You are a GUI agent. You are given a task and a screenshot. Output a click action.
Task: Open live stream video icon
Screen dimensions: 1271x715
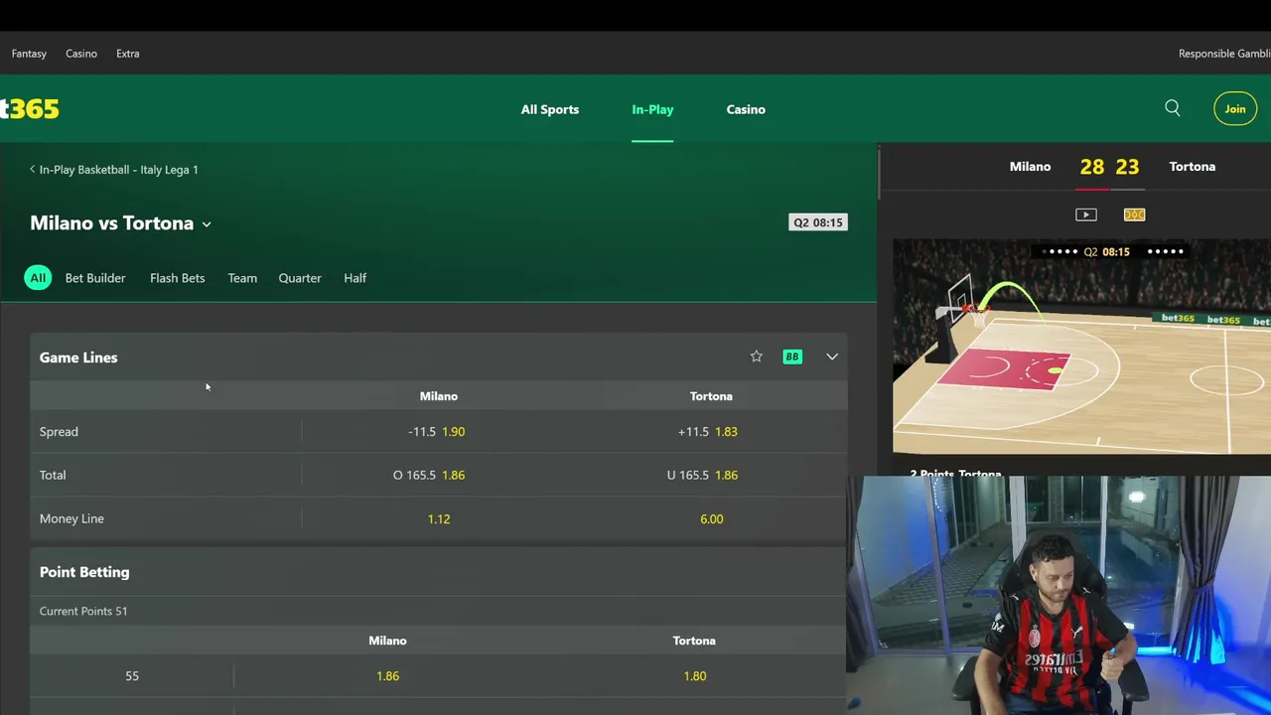coord(1086,214)
